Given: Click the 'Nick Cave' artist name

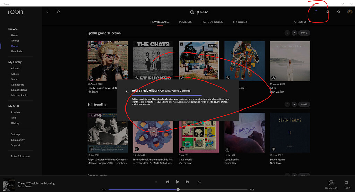Looking at the screenshot, I should (276, 163).
